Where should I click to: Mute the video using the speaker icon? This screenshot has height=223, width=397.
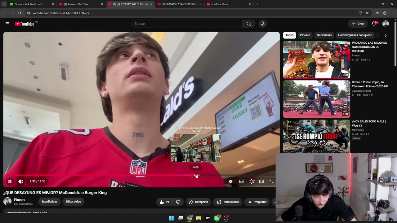point(21,181)
